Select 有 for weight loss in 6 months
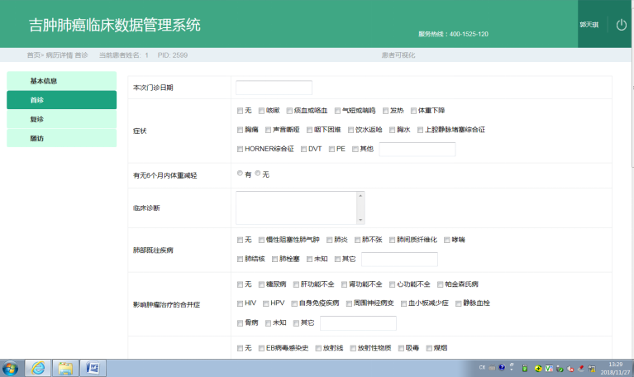 240,174
